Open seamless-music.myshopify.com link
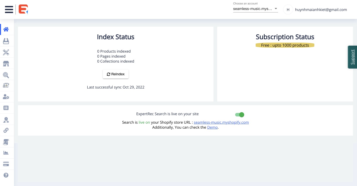 point(221,122)
